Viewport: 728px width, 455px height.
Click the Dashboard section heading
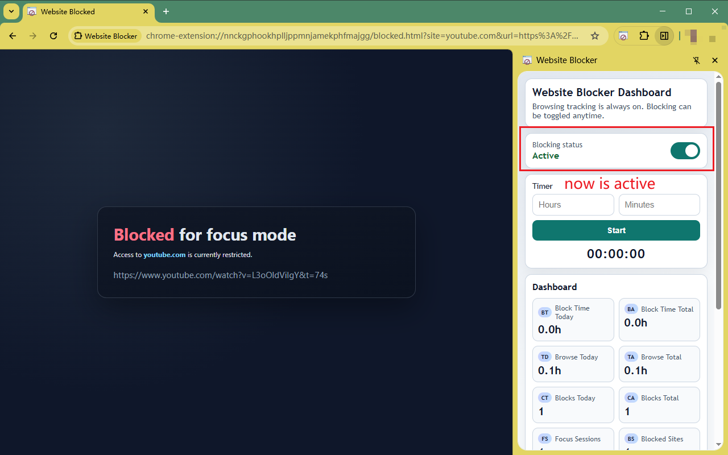pos(555,287)
